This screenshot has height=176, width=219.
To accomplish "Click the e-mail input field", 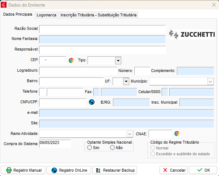I will (x=126, y=113).
